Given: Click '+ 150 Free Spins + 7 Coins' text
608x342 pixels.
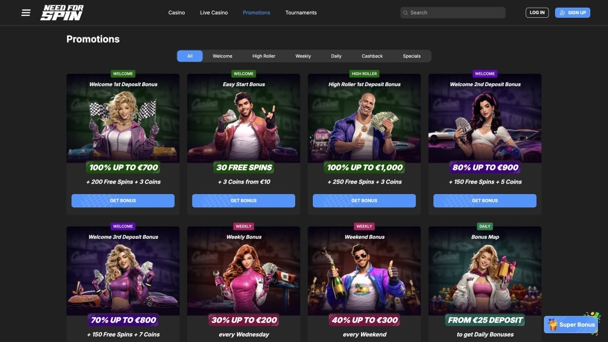Looking at the screenshot, I should pos(123,334).
